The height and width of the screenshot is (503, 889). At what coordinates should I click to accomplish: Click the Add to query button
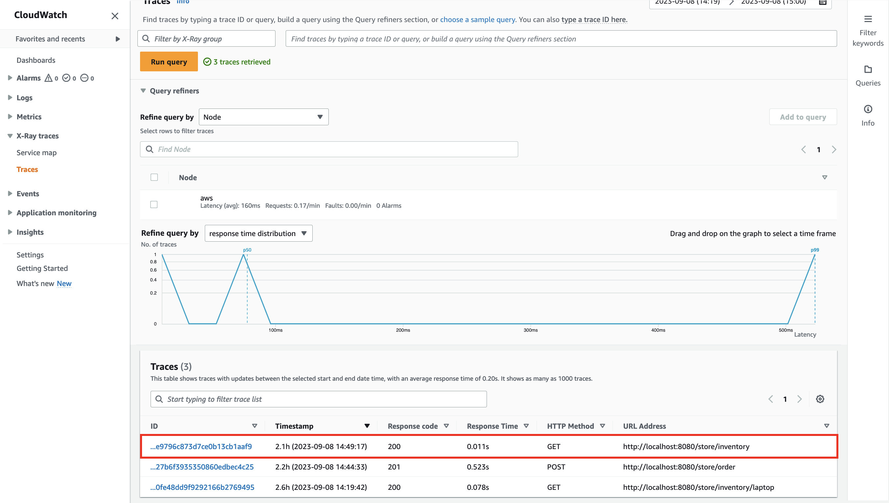coord(803,117)
